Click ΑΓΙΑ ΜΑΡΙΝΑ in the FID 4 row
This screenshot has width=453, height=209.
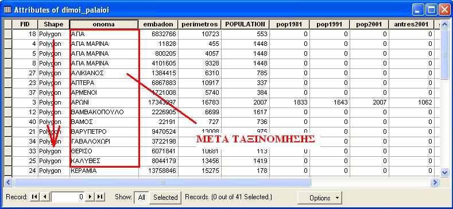coord(104,44)
